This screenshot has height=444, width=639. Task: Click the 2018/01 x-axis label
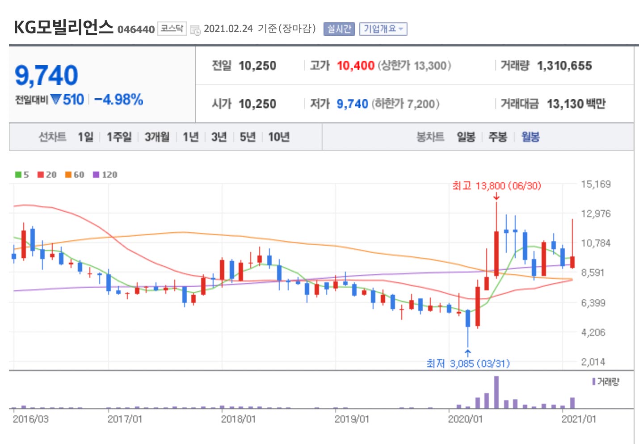click(238, 419)
